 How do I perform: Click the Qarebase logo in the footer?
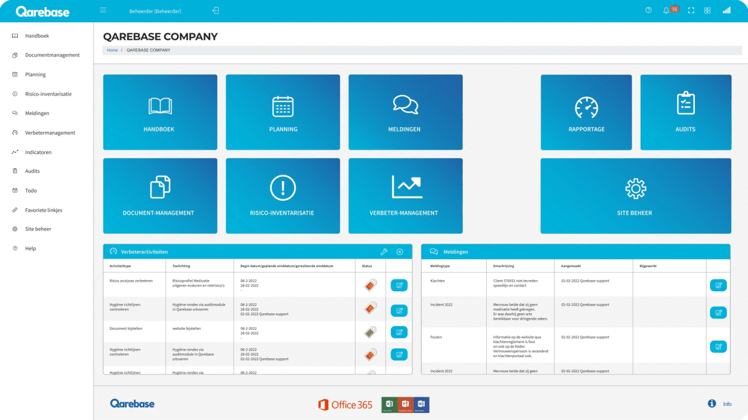pyautogui.click(x=132, y=404)
